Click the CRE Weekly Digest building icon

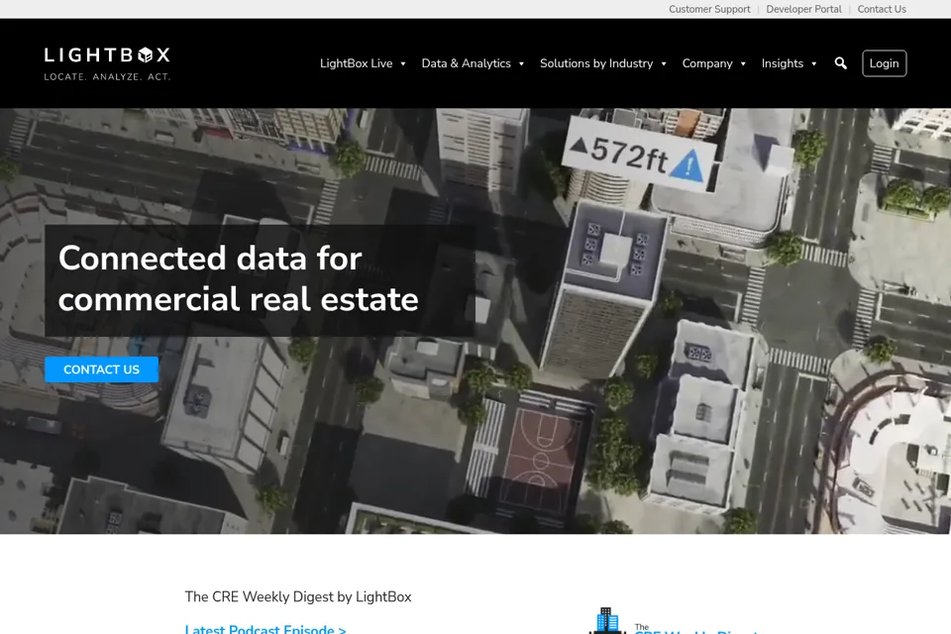(x=606, y=620)
